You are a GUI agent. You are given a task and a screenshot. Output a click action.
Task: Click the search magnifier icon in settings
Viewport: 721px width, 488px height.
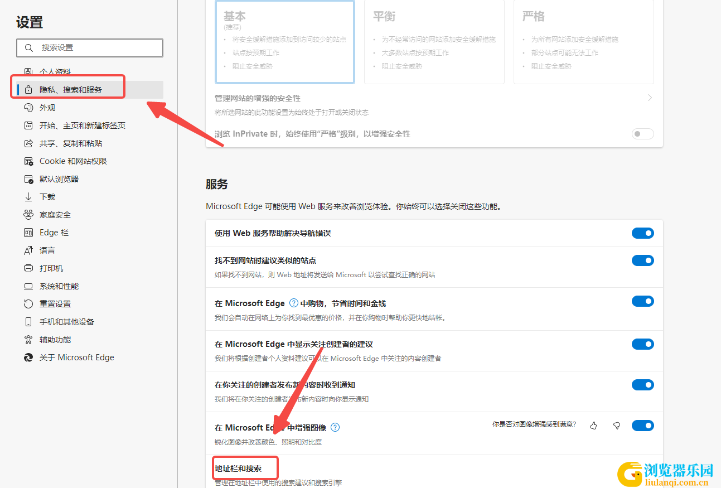click(x=29, y=48)
